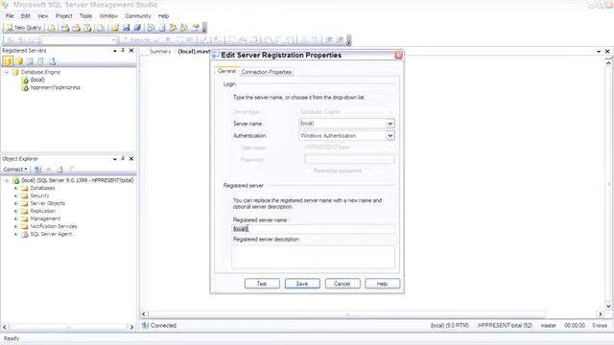Open Registered Servers window position dropdown arrow
The height and width of the screenshot is (345, 614).
115,51
